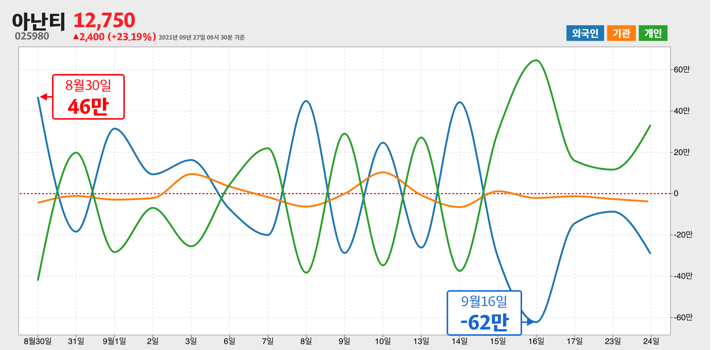Click the x-axis label 13일
Image resolution: width=716 pixels, height=350 pixels.
point(421,341)
